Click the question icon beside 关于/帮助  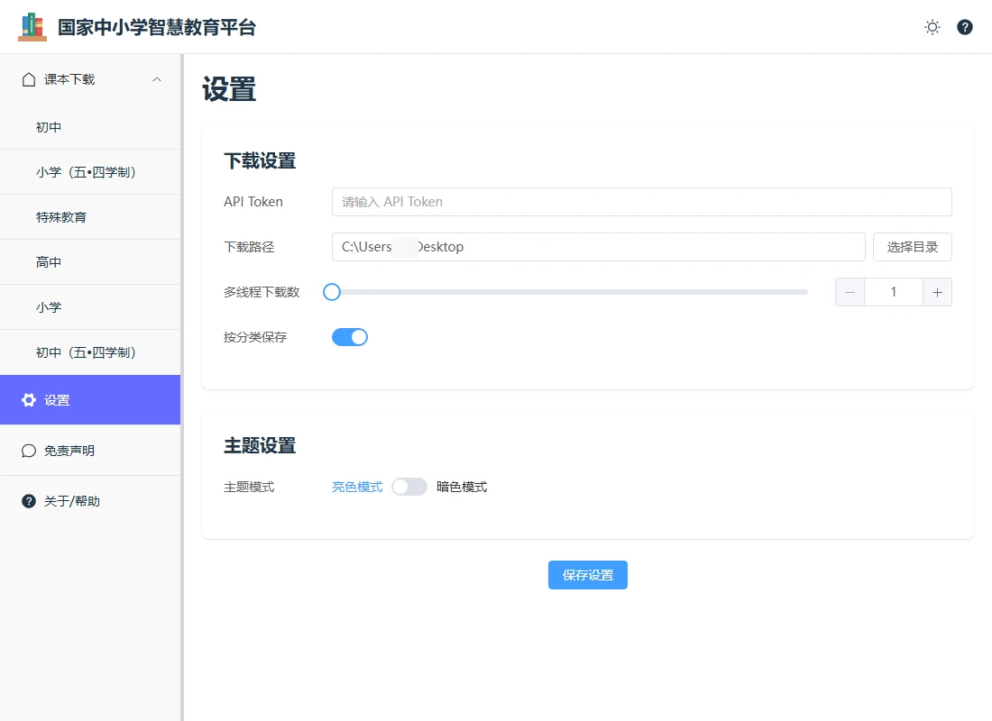(x=29, y=501)
